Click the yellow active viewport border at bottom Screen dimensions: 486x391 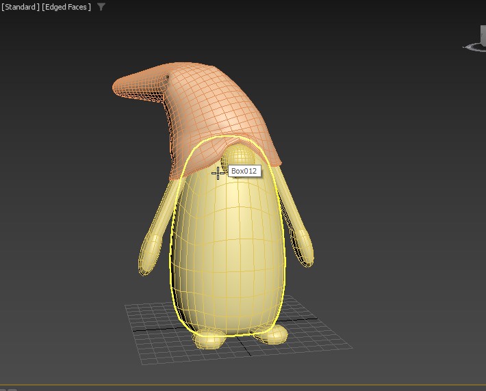click(x=243, y=386)
